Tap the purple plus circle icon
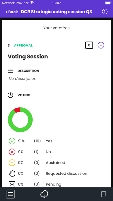The height and width of the screenshot is (201, 113). 101,45
